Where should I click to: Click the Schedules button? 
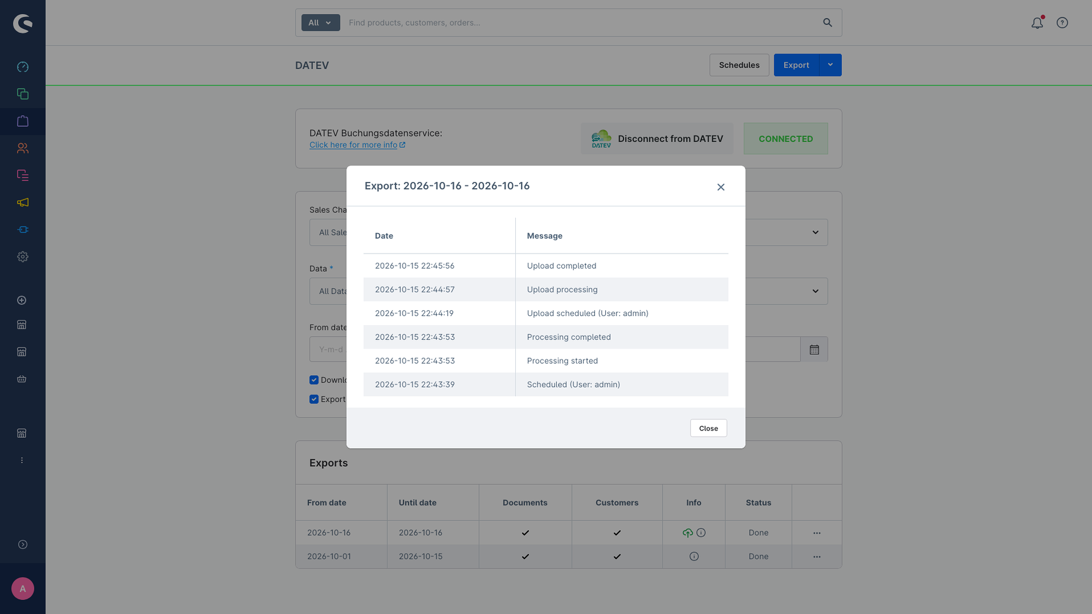tap(739, 65)
